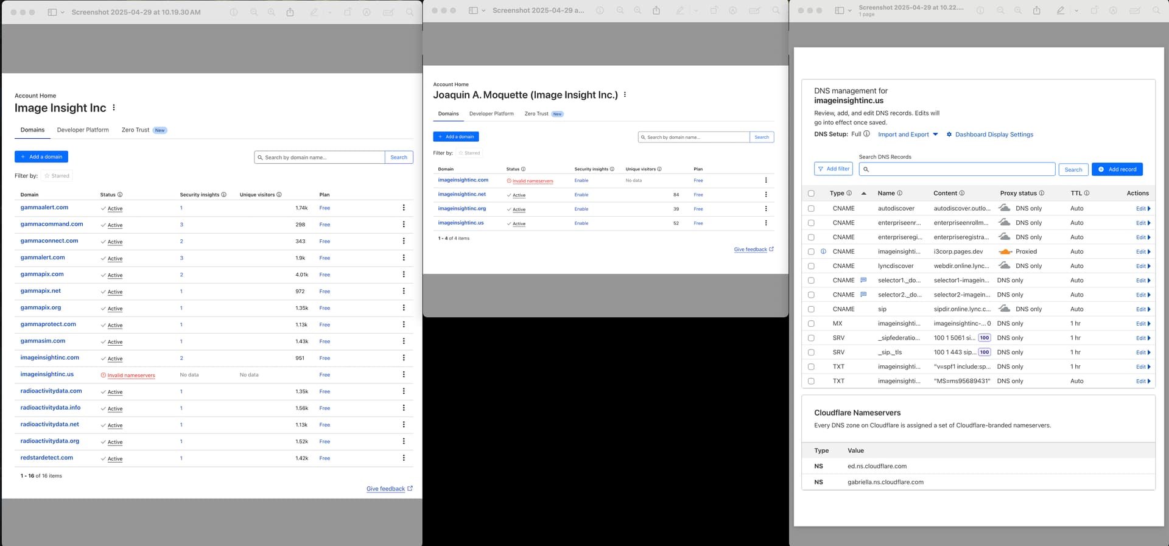The image size is (1169, 546).
Task: Open share menu in middle Preview window
Action: [656, 10]
